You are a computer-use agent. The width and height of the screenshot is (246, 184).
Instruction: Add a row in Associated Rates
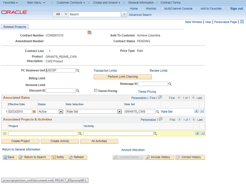pyautogui.click(x=196, y=111)
